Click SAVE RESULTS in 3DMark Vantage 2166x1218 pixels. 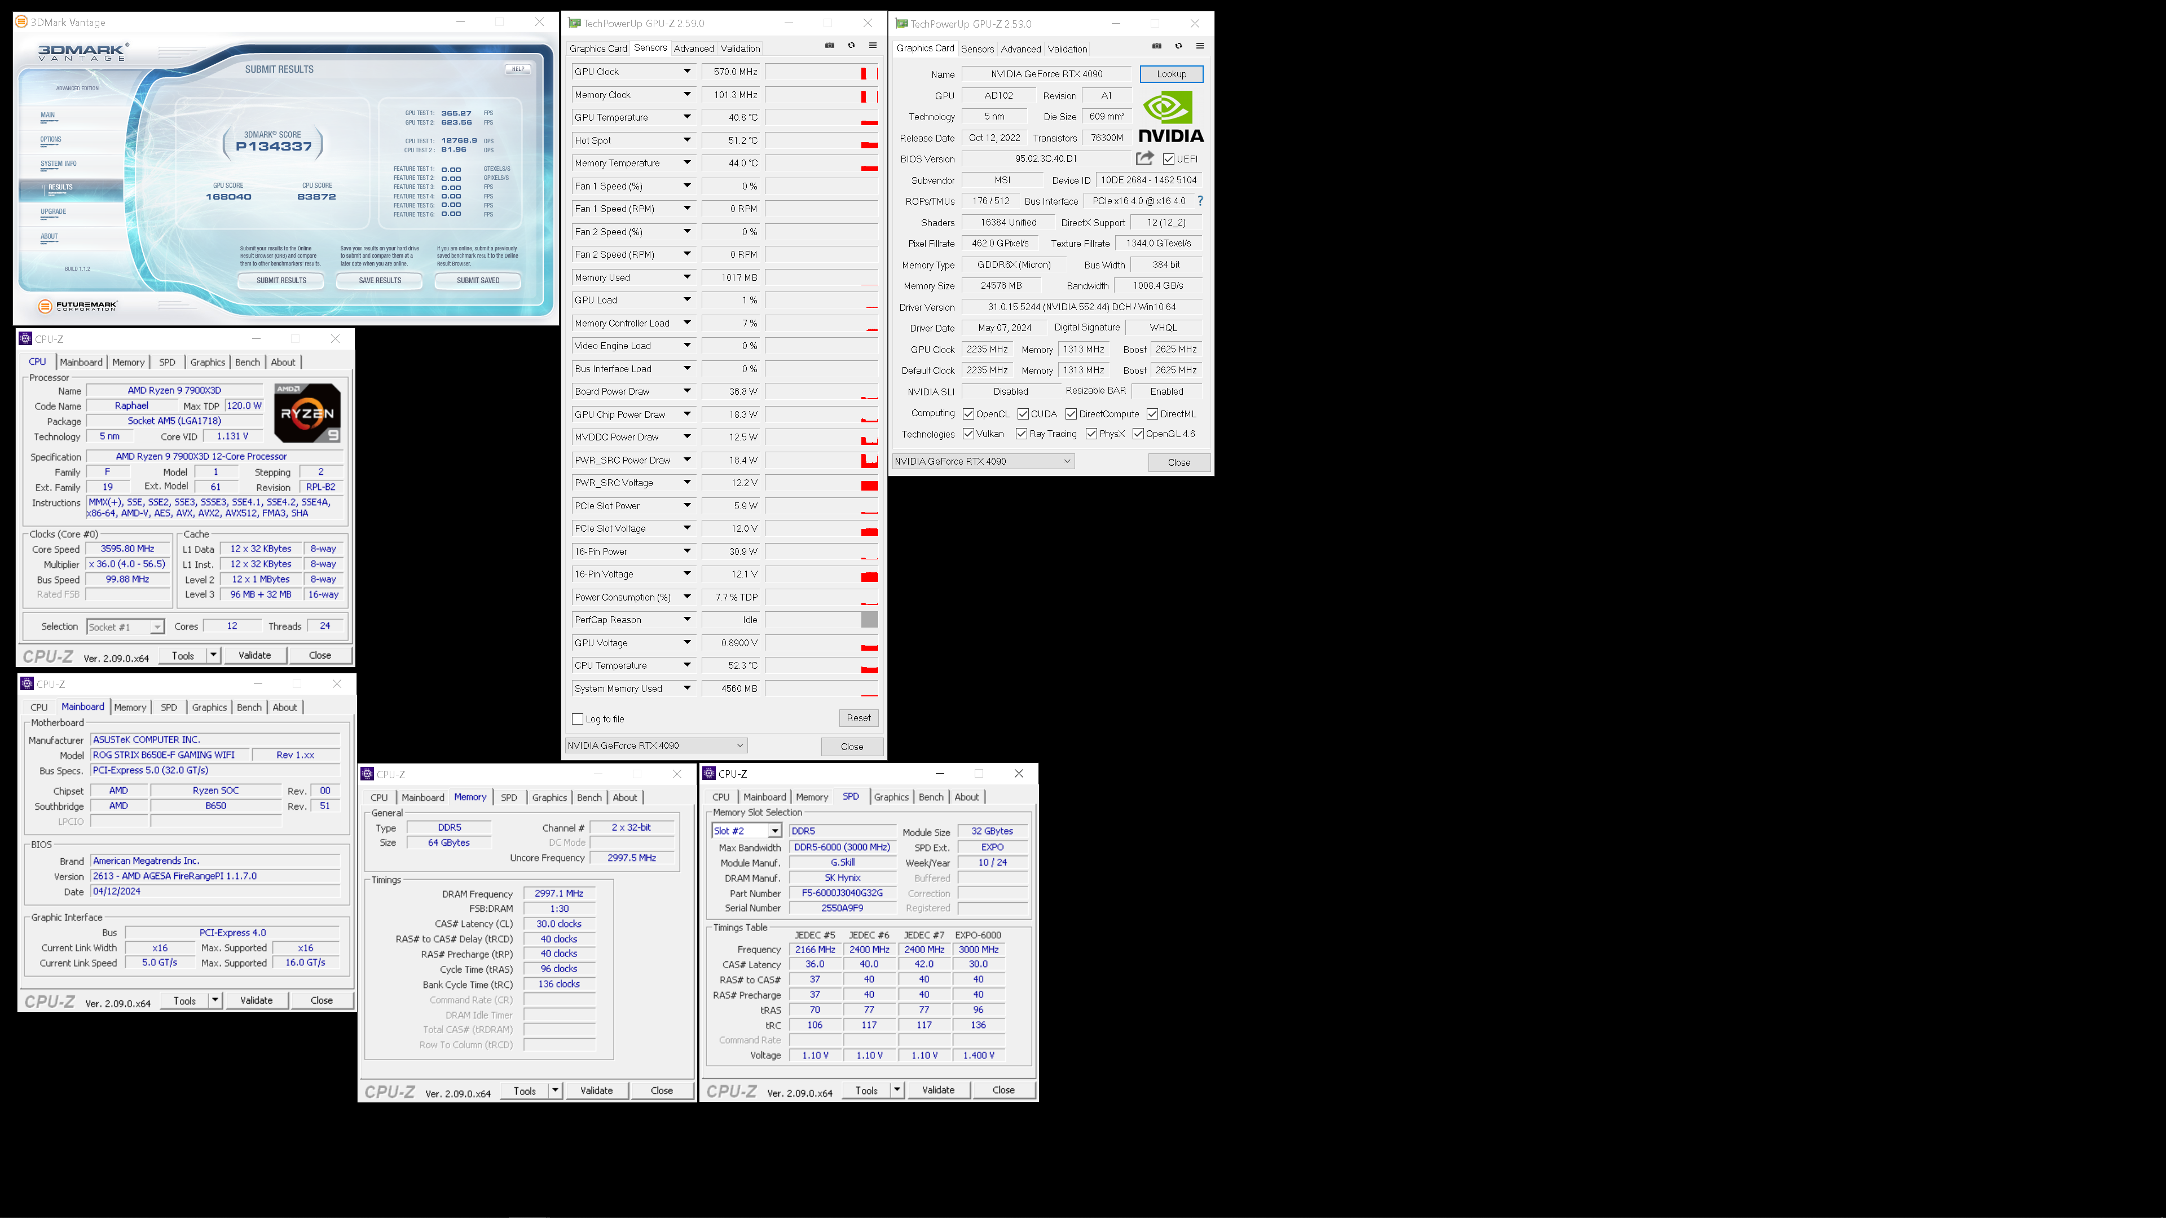(380, 281)
